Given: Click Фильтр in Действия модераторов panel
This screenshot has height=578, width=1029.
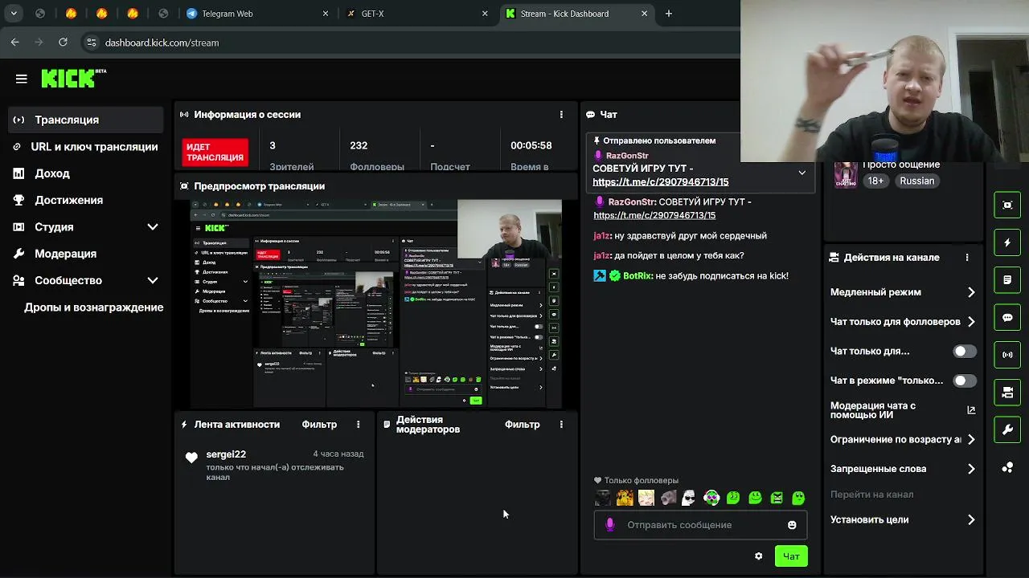Looking at the screenshot, I should [x=523, y=425].
